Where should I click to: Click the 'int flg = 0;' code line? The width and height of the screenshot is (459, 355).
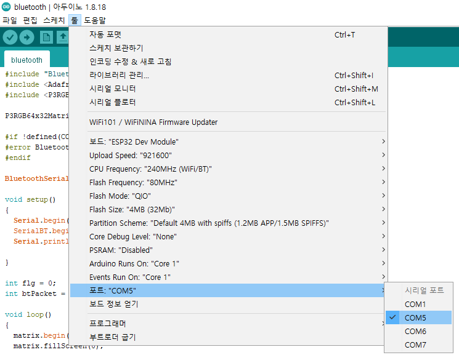pos(30,284)
